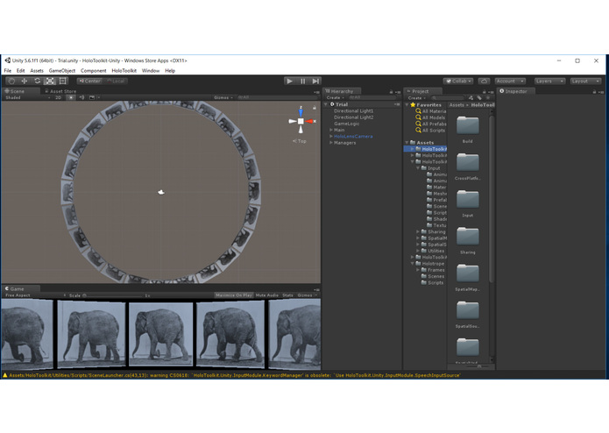The height and width of the screenshot is (433, 609).
Task: Switch to the Asset Store tab
Action: [60, 91]
